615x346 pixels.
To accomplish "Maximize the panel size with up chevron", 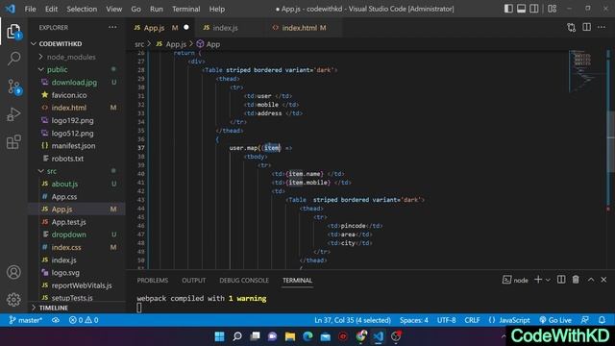I will pos(591,280).
